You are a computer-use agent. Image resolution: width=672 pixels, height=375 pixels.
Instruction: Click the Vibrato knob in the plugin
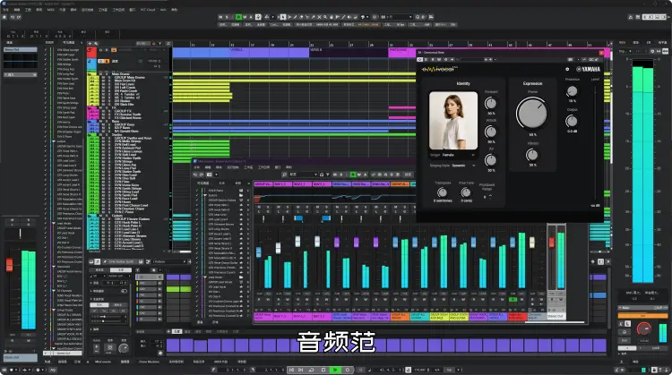point(532,153)
